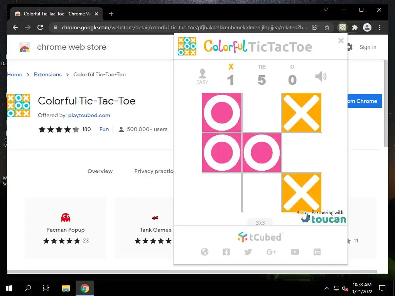395x296 pixels.
Task: Select the 3x3 board size label
Action: pos(260,223)
